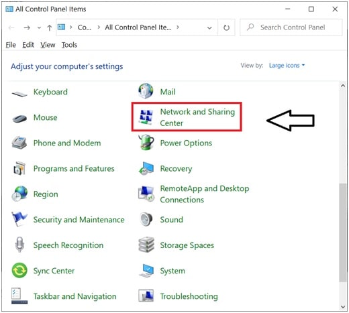Open Security and Maintenance flag icon
This screenshot has width=349, height=313.
tap(19, 219)
